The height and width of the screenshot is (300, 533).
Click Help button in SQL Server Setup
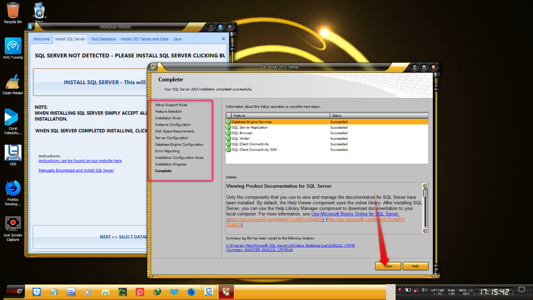pos(415,266)
